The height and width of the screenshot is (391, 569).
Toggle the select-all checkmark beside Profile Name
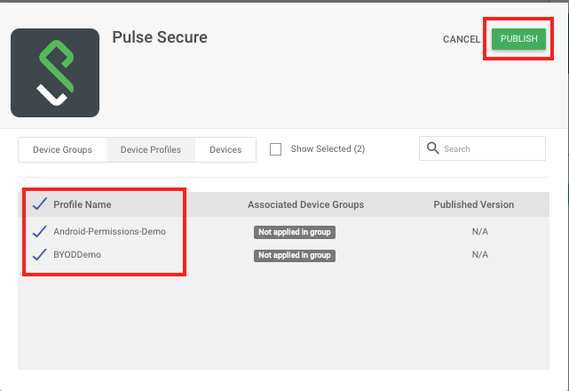40,204
